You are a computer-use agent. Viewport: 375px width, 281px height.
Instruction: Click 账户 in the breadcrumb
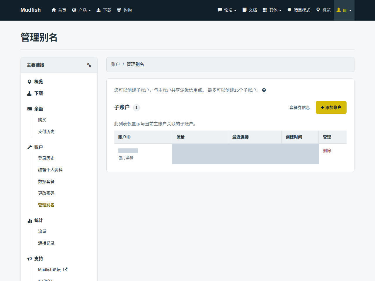coord(115,64)
